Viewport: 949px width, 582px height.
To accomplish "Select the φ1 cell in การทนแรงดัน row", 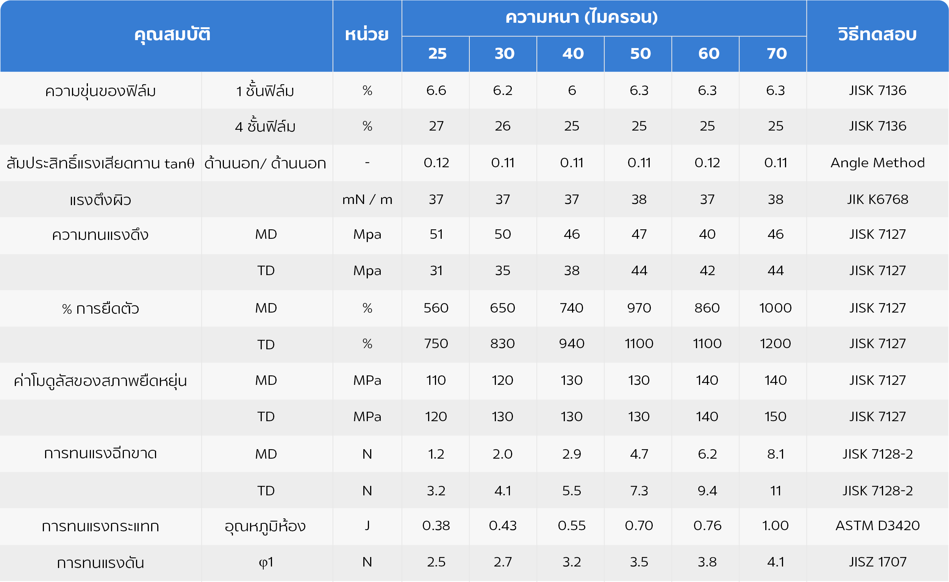I will tap(266, 562).
